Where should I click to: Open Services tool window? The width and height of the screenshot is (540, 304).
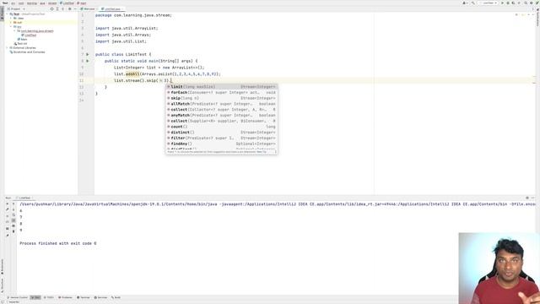[x=101, y=297]
